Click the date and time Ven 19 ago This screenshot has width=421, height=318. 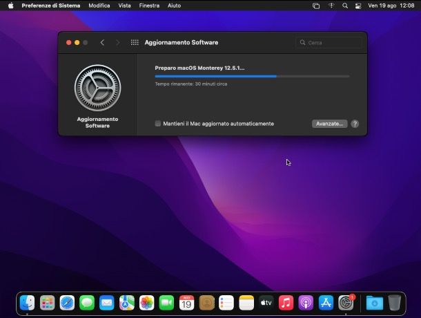click(x=391, y=6)
